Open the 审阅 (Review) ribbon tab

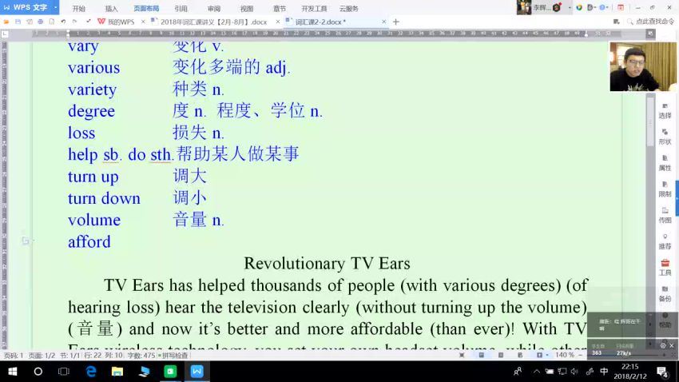tap(214, 8)
